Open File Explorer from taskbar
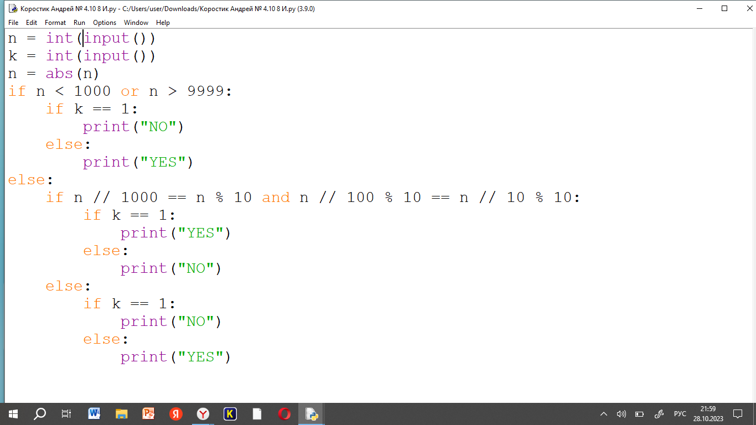 121,413
